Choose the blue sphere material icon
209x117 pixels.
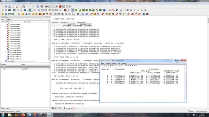click(104, 10)
